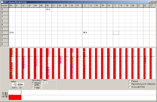Click slot column header 14
The height and width of the screenshot is (102, 157).
(98, 6)
